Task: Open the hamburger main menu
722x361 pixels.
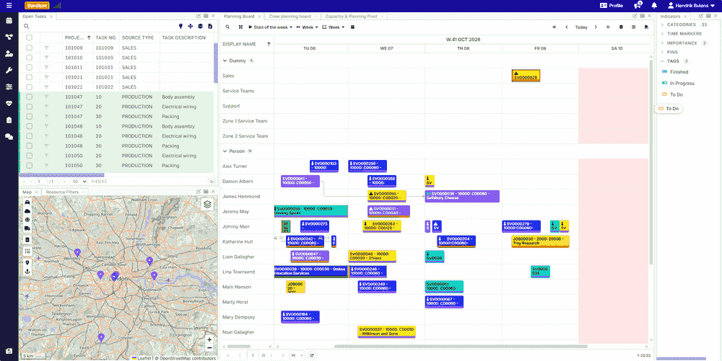Action: [x=9, y=6]
